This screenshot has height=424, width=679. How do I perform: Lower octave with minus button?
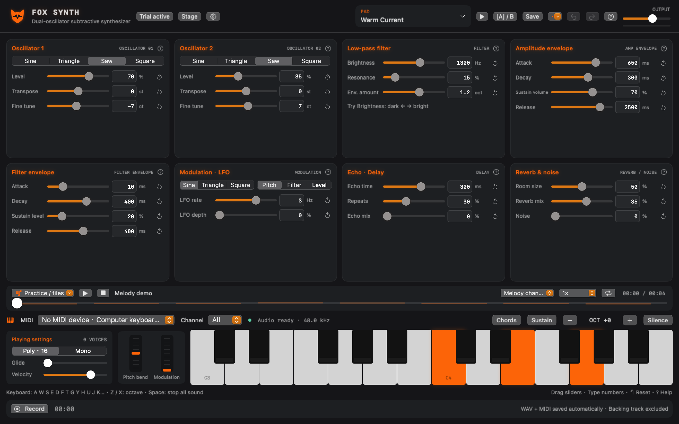[x=570, y=320]
